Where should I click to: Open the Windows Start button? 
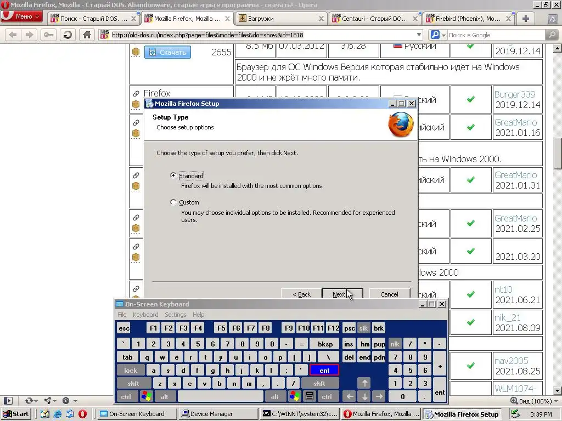click(16, 414)
